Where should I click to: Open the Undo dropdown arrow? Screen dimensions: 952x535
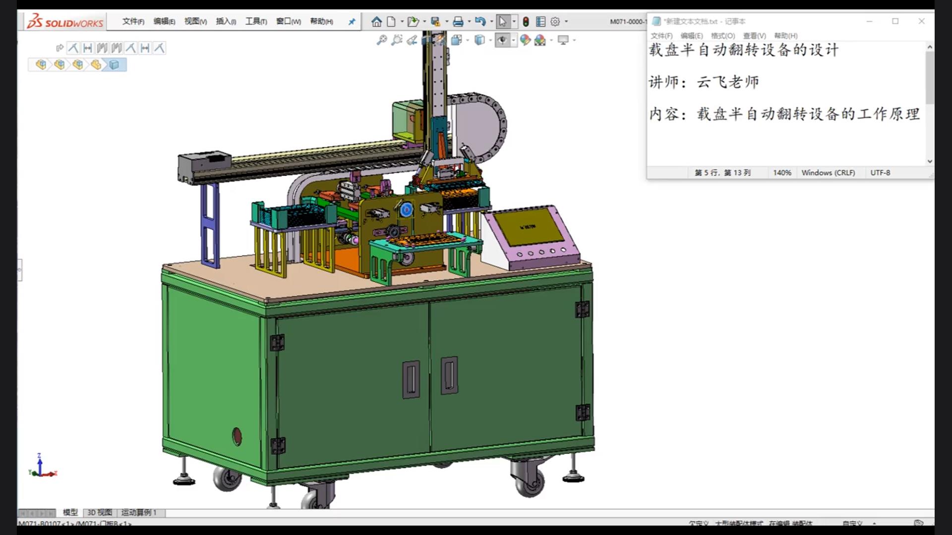pyautogui.click(x=491, y=22)
